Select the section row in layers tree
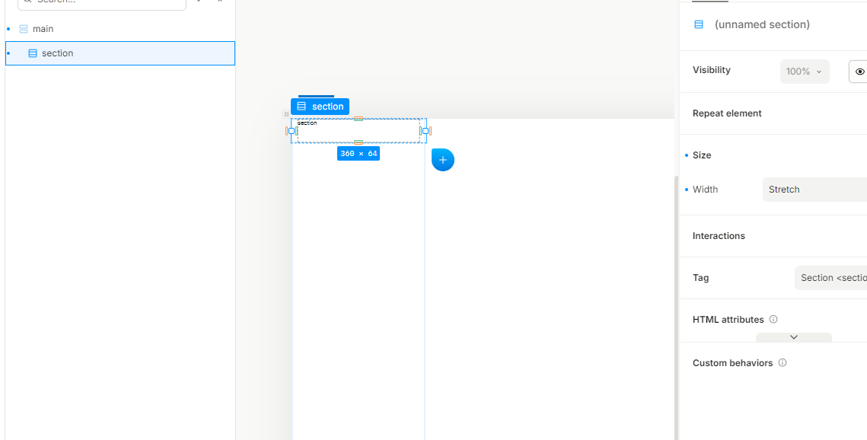The width and height of the screenshot is (867, 440). (120, 53)
